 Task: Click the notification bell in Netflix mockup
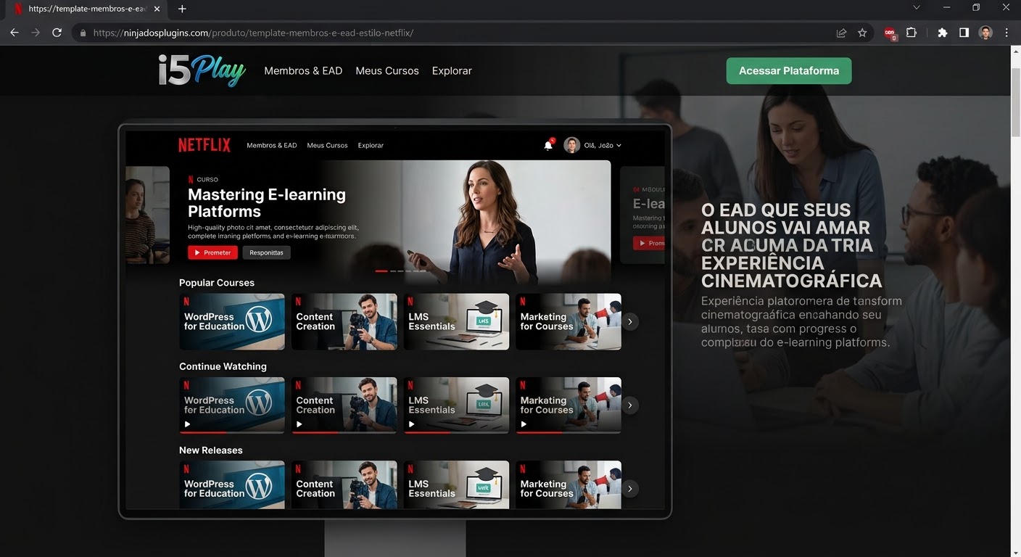click(x=548, y=145)
